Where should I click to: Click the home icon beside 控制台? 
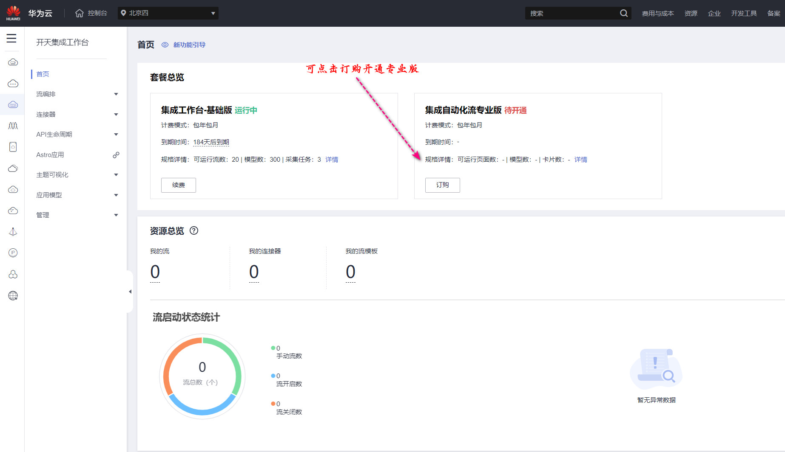pyautogui.click(x=80, y=13)
